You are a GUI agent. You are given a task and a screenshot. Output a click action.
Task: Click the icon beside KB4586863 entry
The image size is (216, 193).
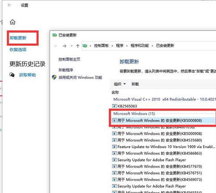(114, 153)
